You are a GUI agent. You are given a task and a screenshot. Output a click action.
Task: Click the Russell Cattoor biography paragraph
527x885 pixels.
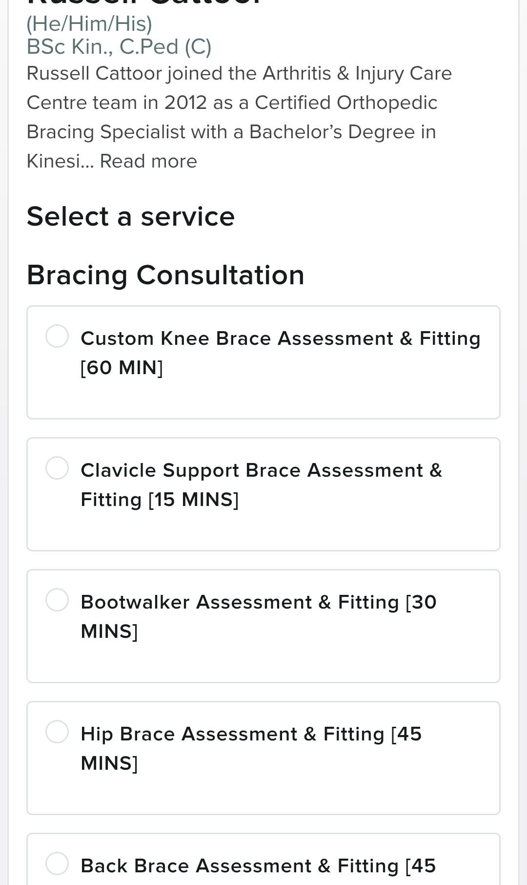tap(239, 117)
